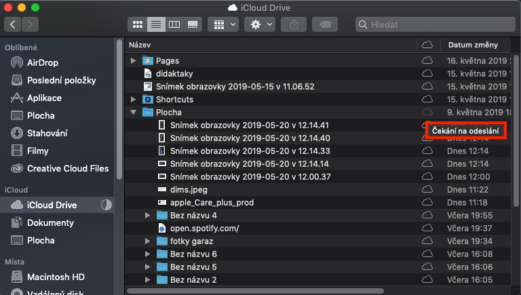Go forward with the right arrow button
The image size is (521, 295).
pyautogui.click(x=30, y=24)
